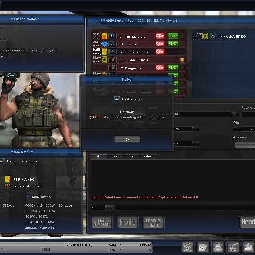Expand the Battle History arrow

coord(28,197)
